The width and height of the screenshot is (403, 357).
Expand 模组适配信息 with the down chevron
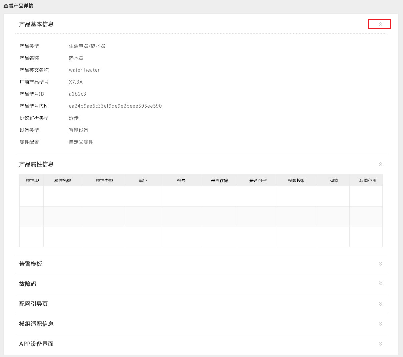click(x=380, y=324)
